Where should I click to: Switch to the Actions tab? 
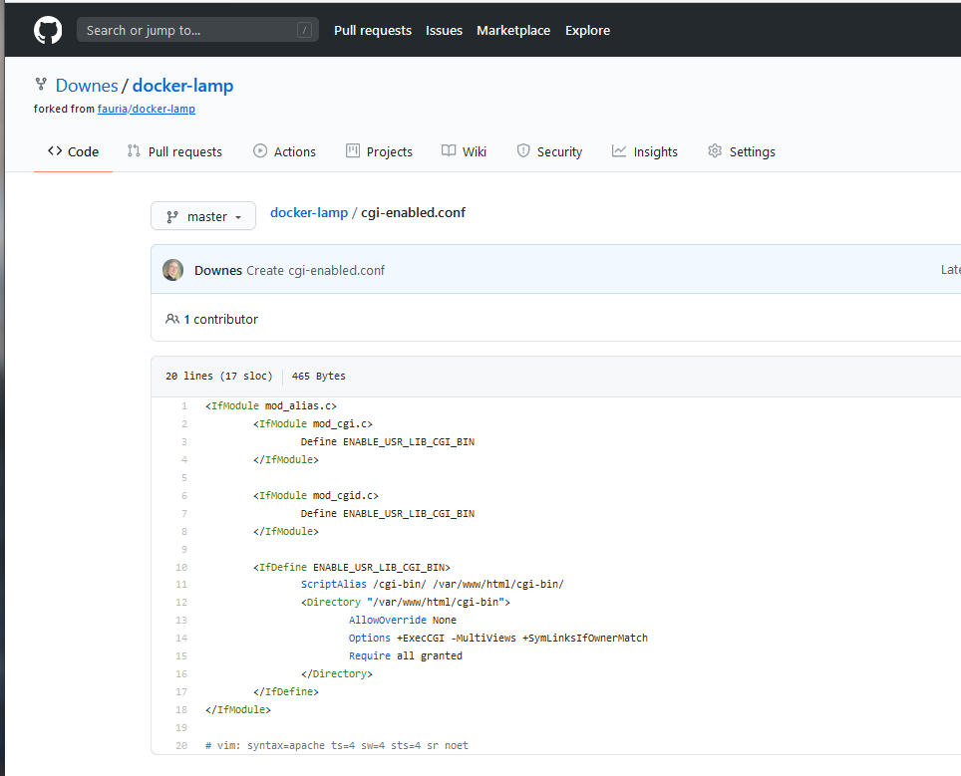pyautogui.click(x=284, y=151)
